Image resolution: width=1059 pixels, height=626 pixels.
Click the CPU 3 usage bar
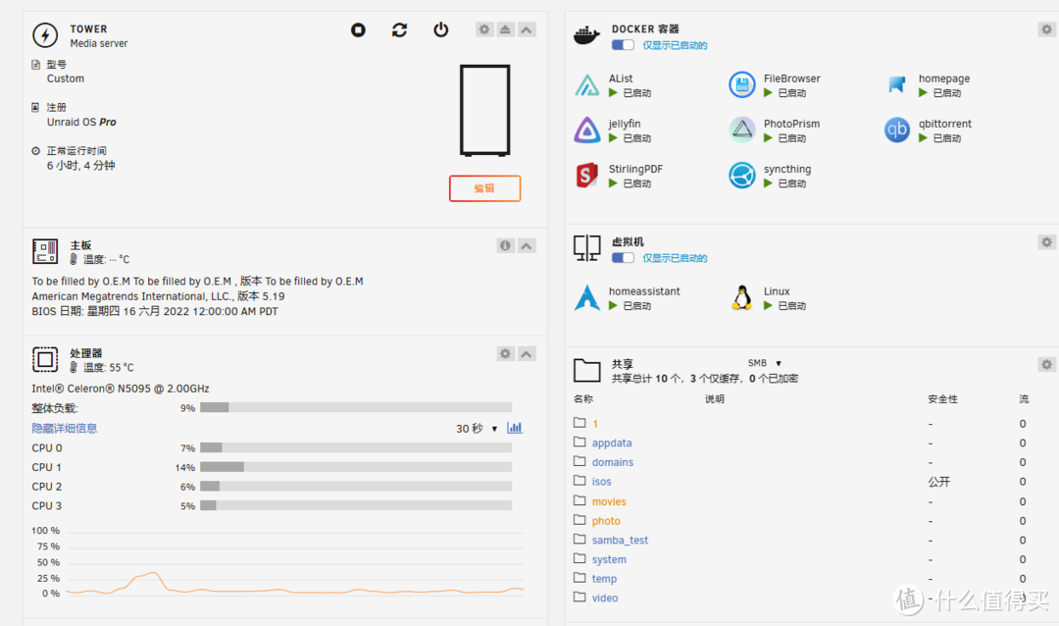(356, 505)
